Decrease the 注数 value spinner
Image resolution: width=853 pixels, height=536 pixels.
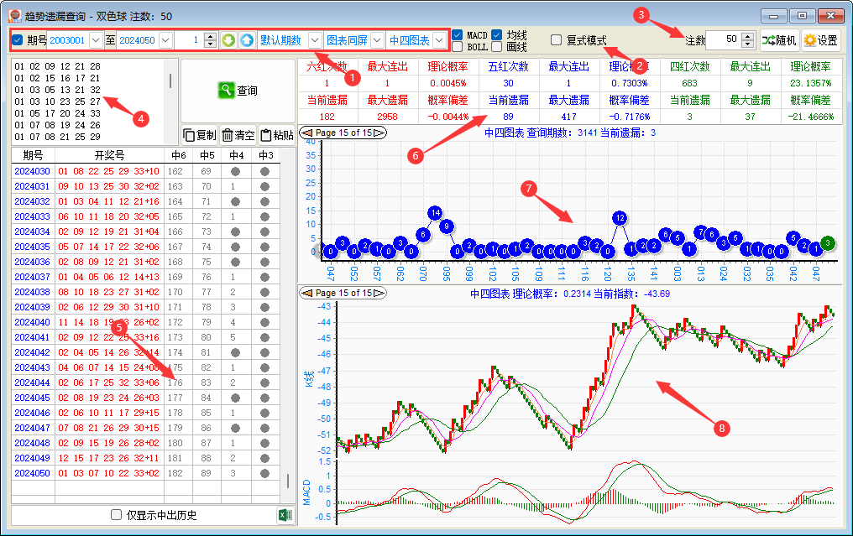coord(748,44)
